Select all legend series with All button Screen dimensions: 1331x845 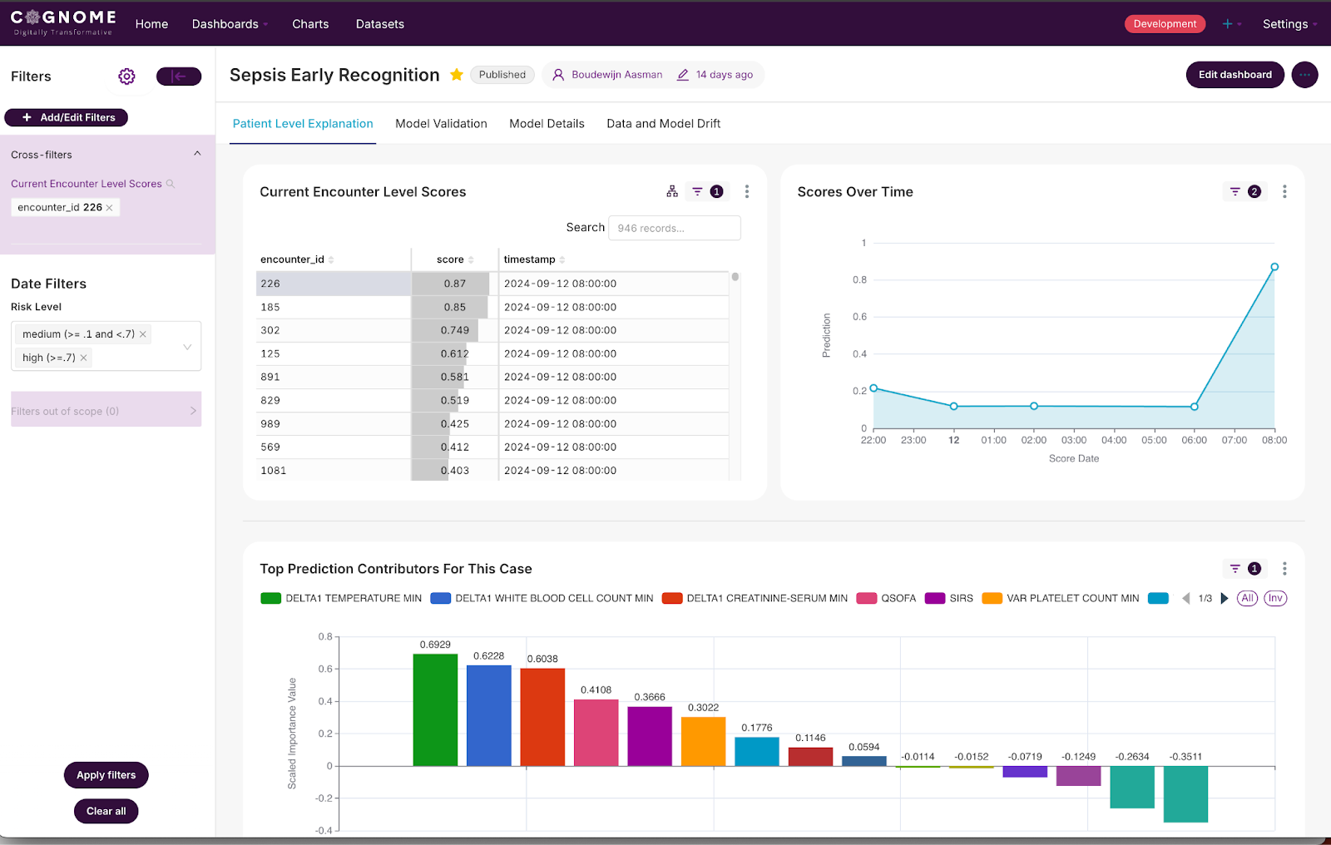point(1247,598)
